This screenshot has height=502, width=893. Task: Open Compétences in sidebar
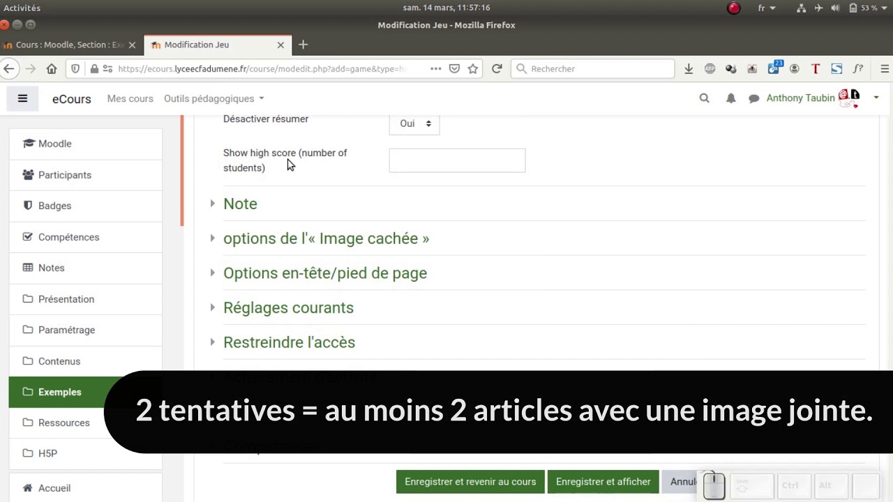(85, 237)
